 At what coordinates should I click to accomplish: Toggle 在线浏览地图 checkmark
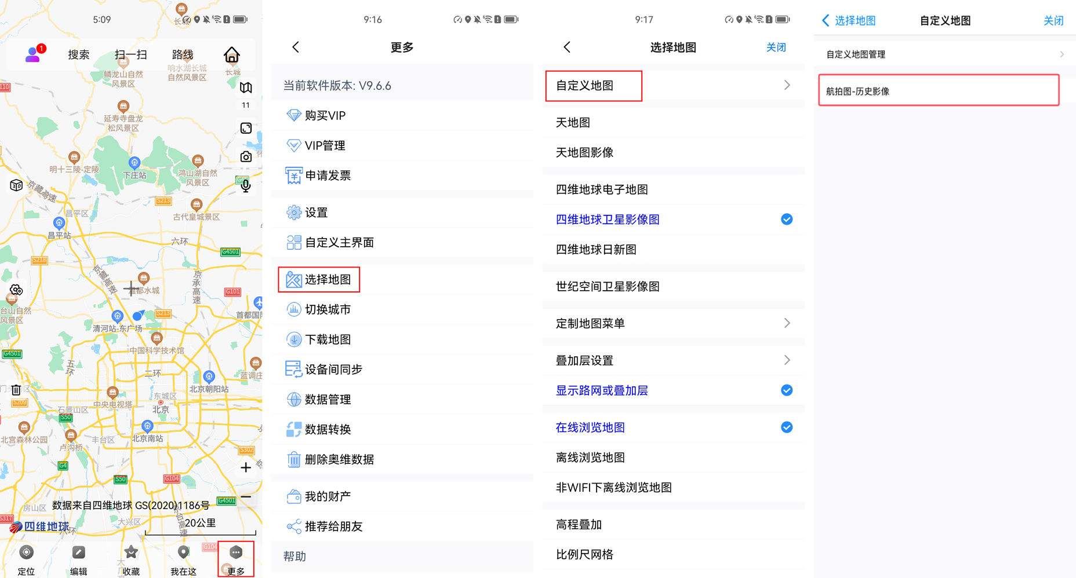coord(786,427)
